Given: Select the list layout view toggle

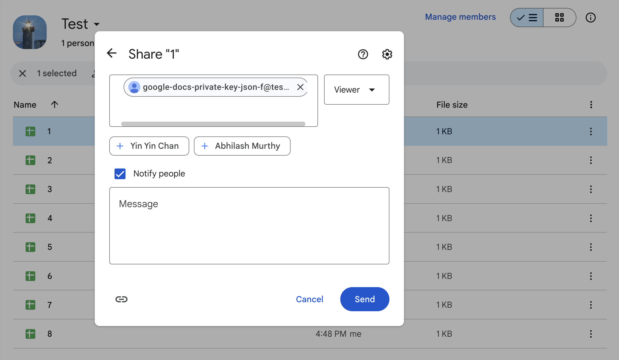Looking at the screenshot, I should [527, 18].
